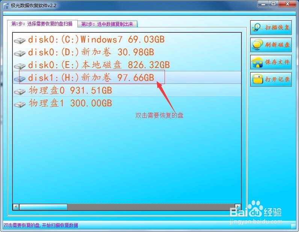
Task: Close the data recovery window
Action: point(288,4)
